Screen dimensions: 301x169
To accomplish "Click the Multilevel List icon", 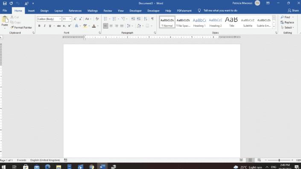I will [x=123, y=19].
